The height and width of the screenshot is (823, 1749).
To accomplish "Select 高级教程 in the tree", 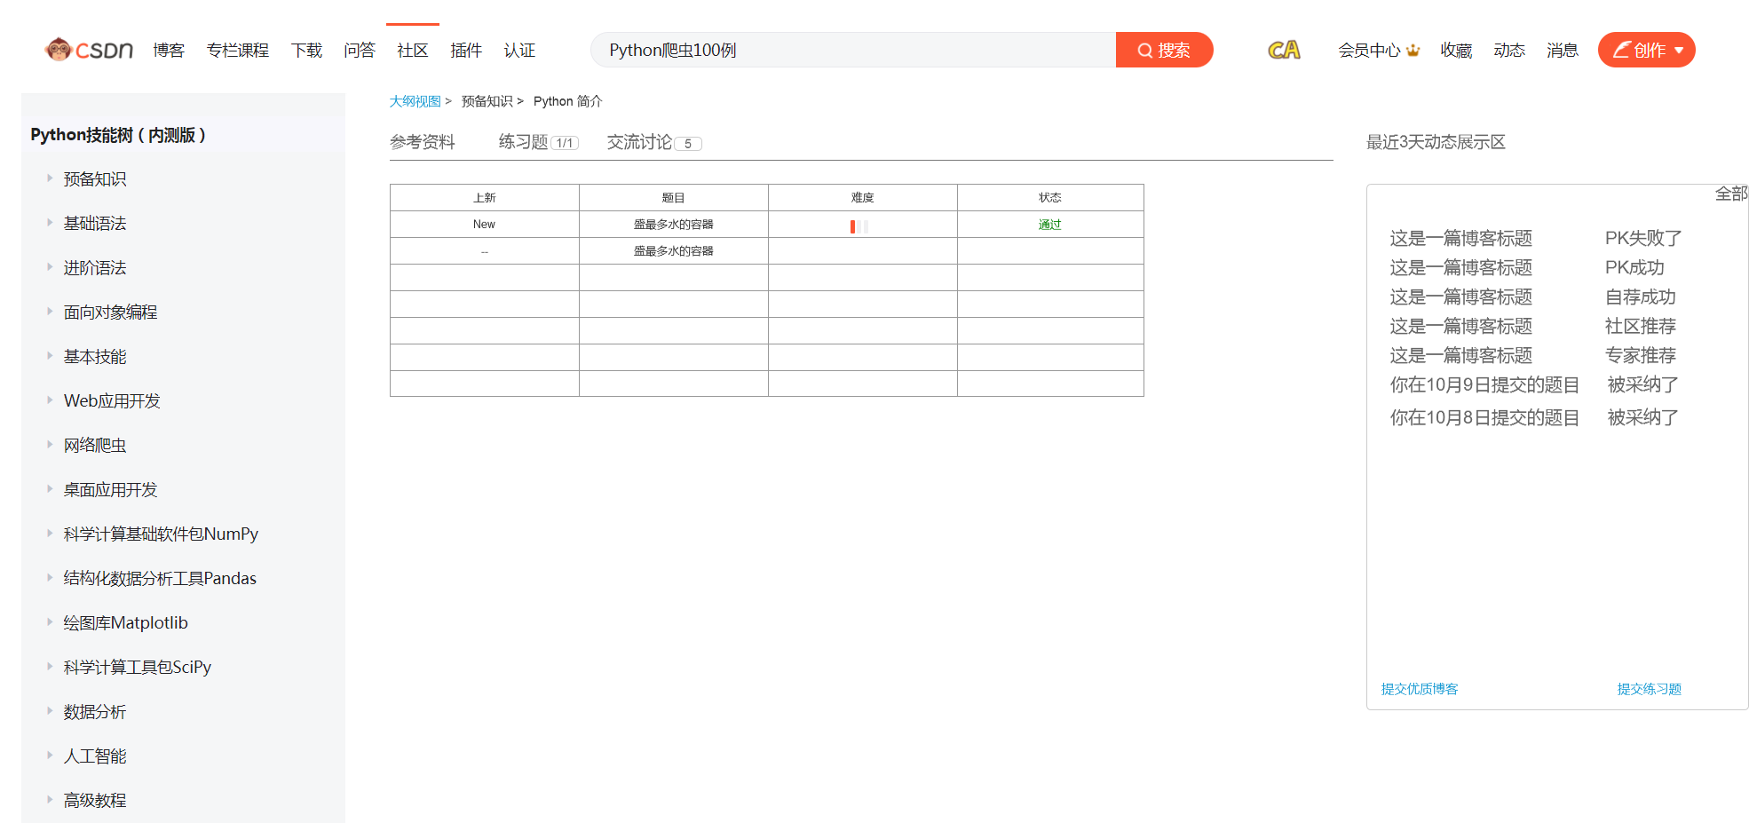I will (x=95, y=801).
